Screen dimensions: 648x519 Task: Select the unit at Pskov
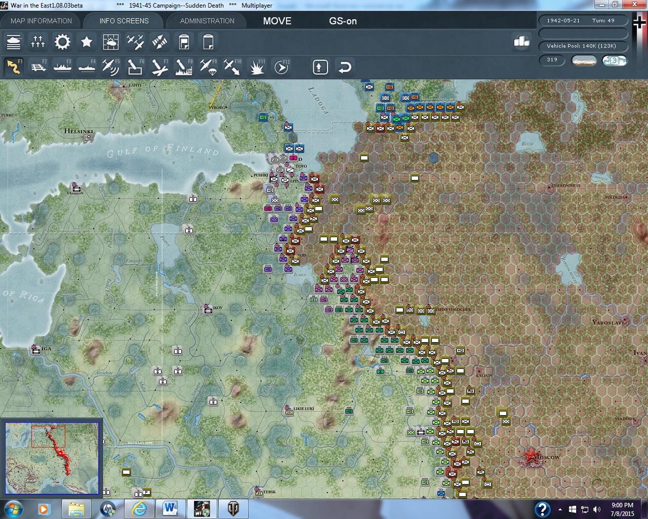coord(208,309)
